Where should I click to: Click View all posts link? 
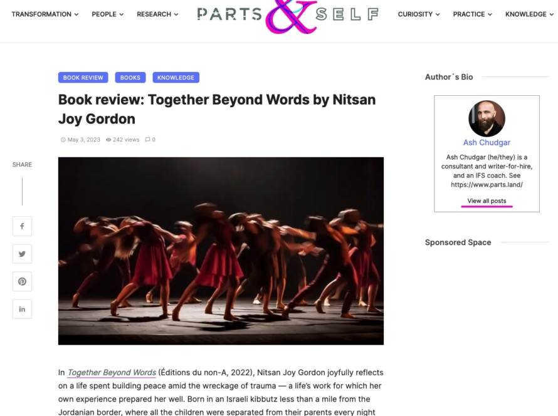[487, 201]
